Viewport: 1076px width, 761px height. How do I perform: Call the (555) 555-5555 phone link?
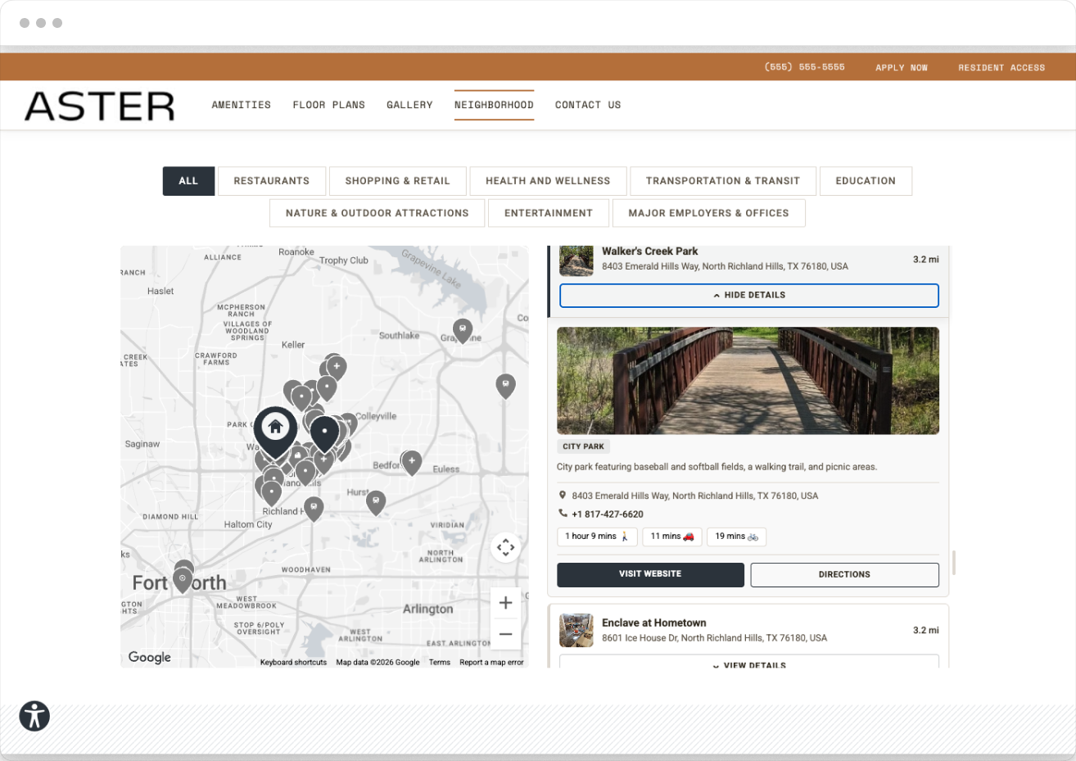[x=804, y=67]
